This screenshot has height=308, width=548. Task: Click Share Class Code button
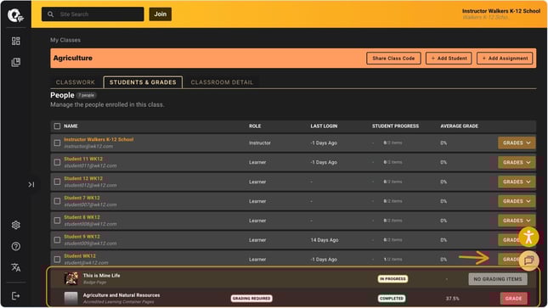pos(393,59)
